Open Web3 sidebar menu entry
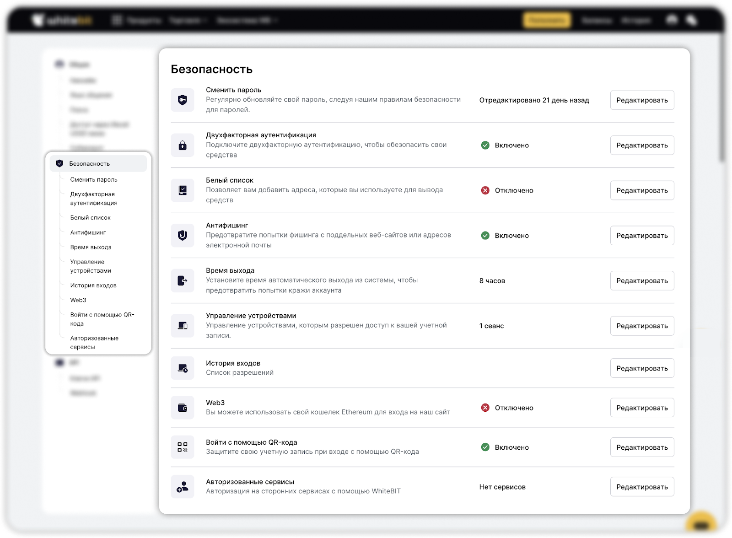 (78, 300)
